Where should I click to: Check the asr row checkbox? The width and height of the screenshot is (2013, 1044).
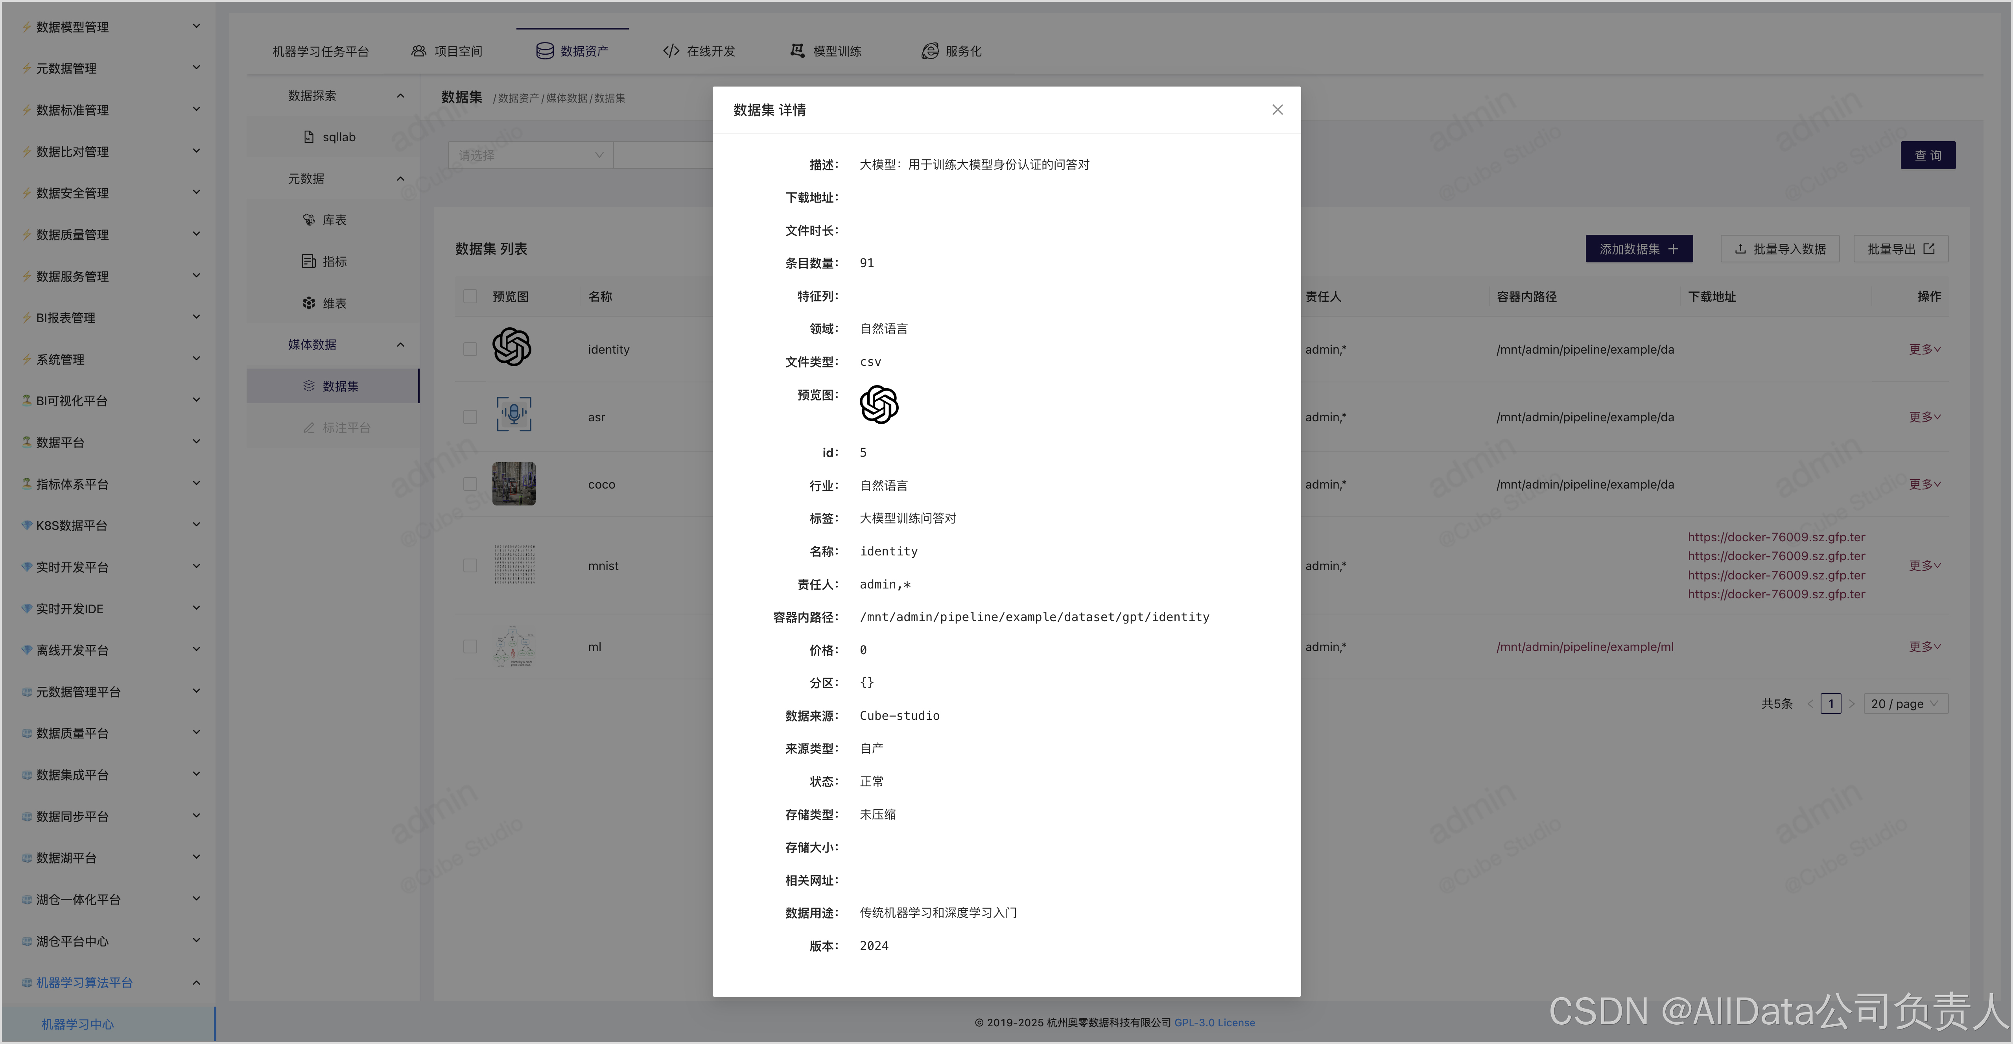(470, 417)
